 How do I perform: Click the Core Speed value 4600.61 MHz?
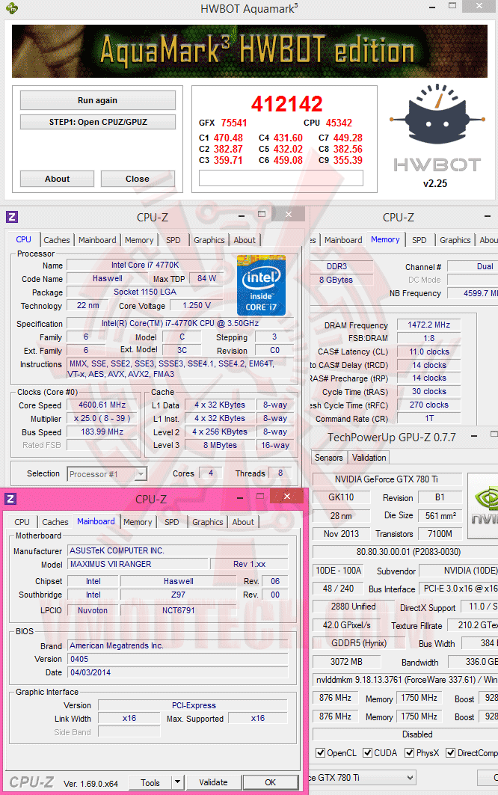coord(102,405)
